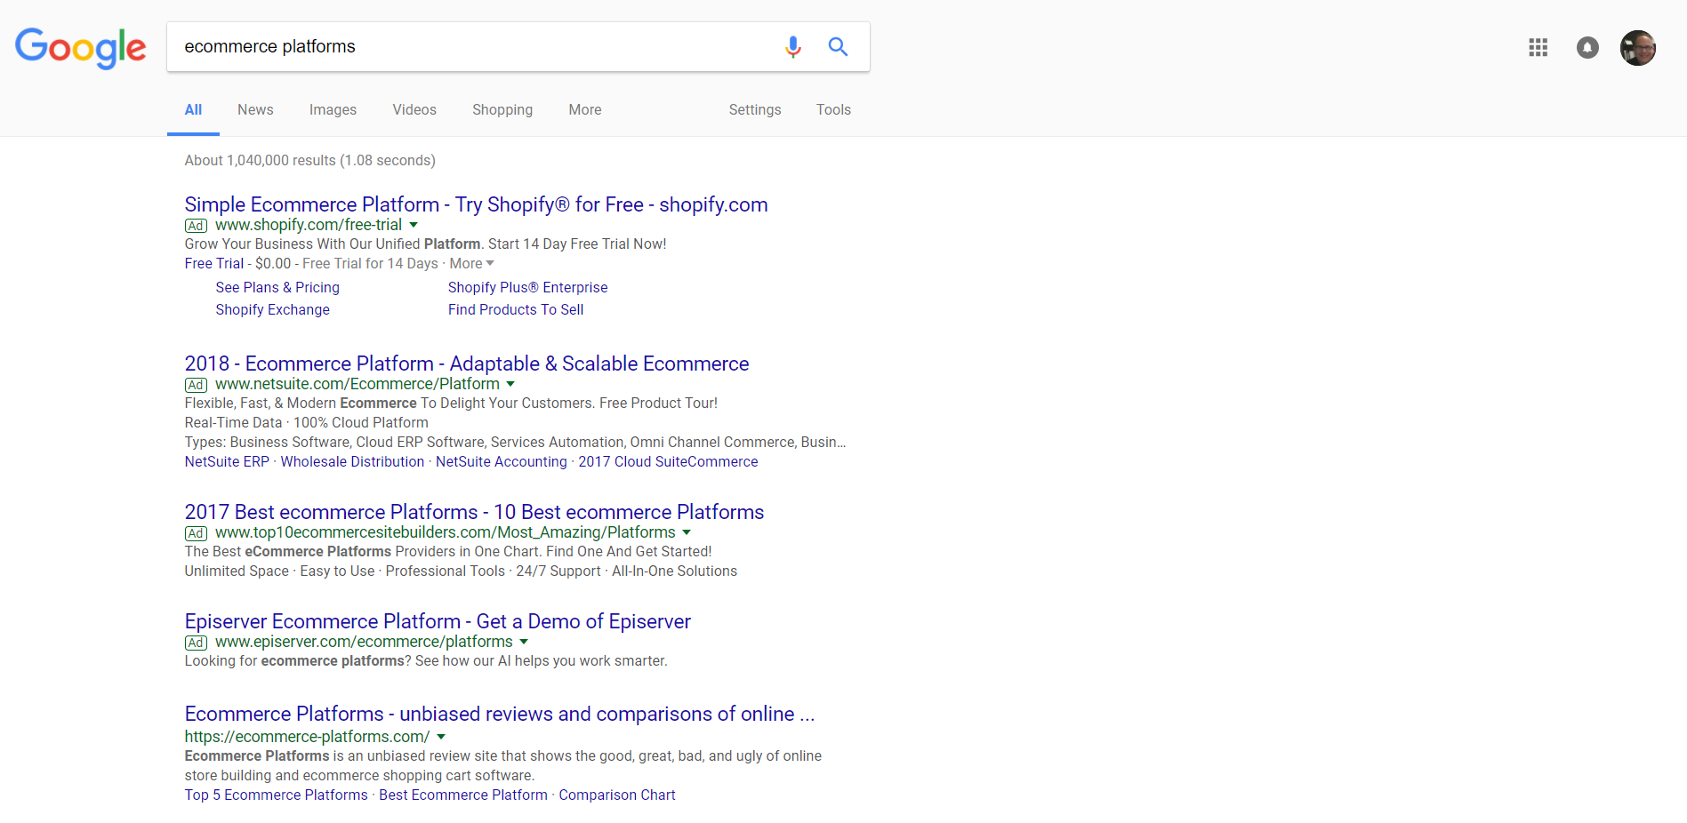The width and height of the screenshot is (1687, 823).
Task: Switch to the Shopping tab
Action: (502, 110)
